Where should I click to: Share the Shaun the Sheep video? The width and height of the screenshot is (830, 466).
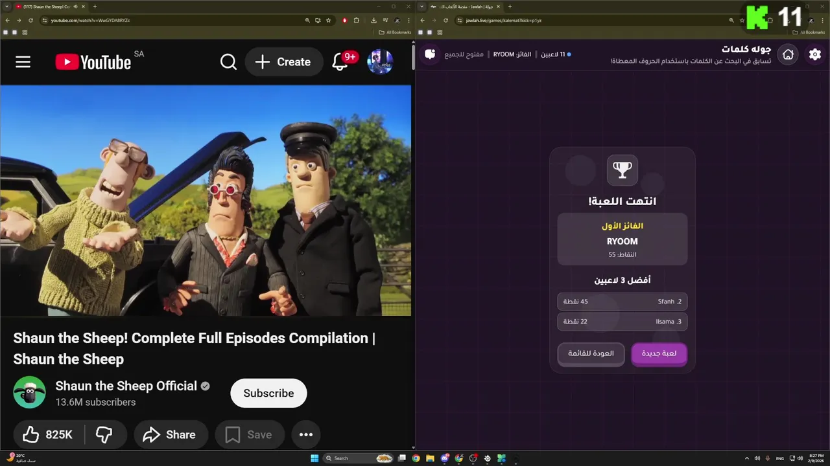pyautogui.click(x=171, y=434)
